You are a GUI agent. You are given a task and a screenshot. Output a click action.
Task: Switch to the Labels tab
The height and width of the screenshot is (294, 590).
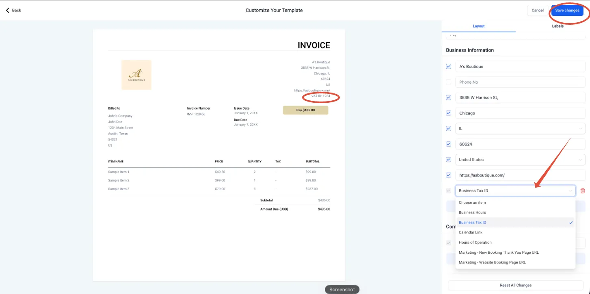pos(558,26)
